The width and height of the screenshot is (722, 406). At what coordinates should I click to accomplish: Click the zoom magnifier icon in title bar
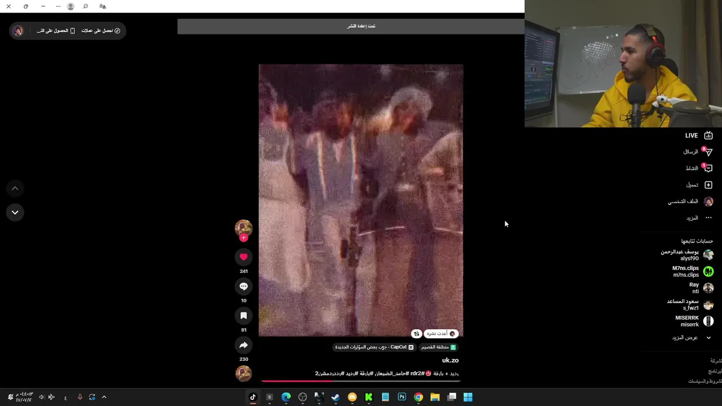pyautogui.click(x=86, y=6)
